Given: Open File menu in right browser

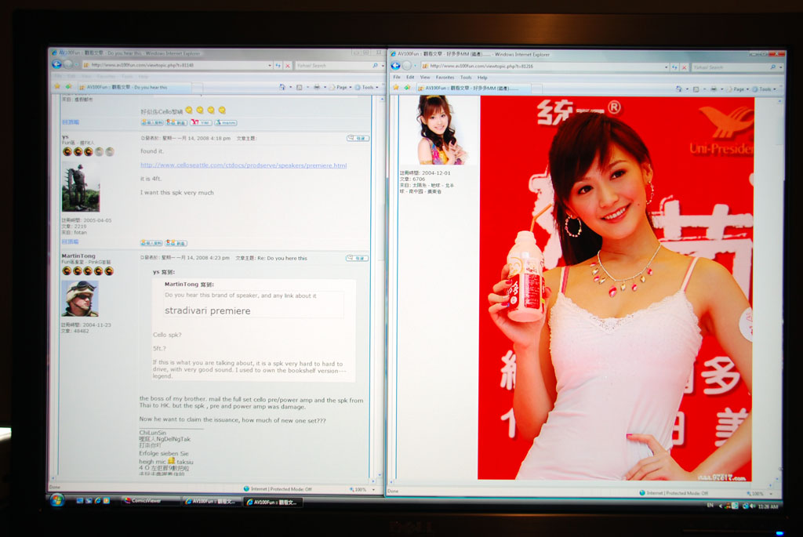Looking at the screenshot, I should pos(397,78).
